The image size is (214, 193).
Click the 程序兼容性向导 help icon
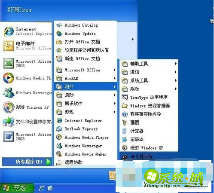pos(125,114)
